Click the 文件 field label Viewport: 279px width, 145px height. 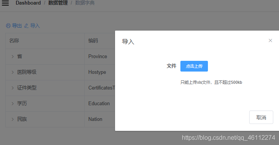coord(171,66)
